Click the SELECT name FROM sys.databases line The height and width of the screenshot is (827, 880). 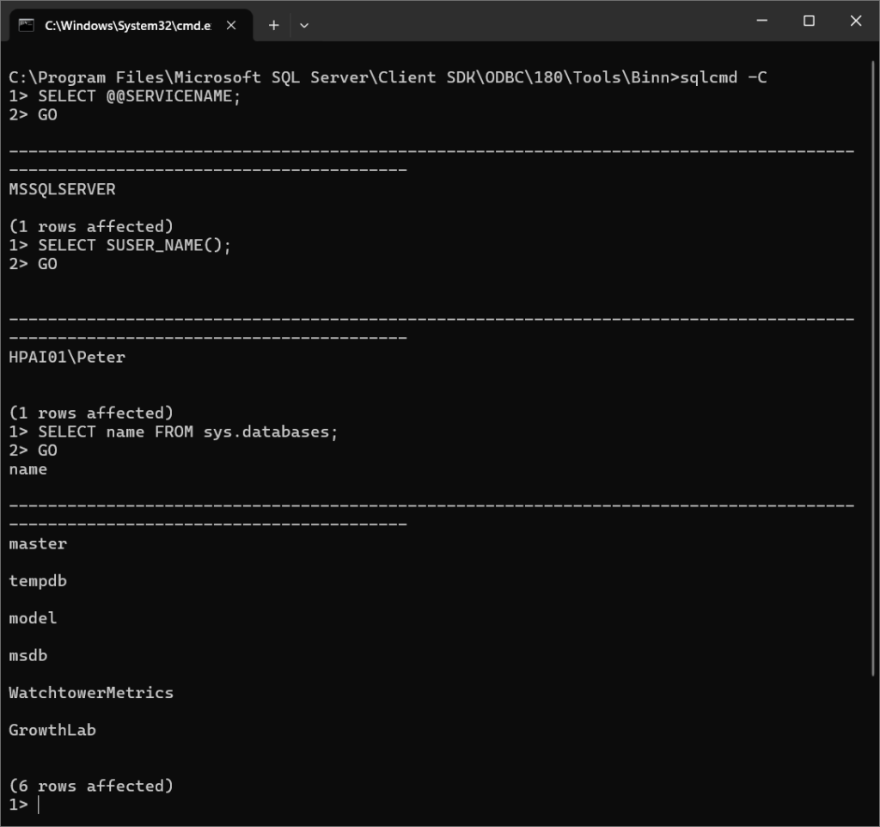[172, 431]
